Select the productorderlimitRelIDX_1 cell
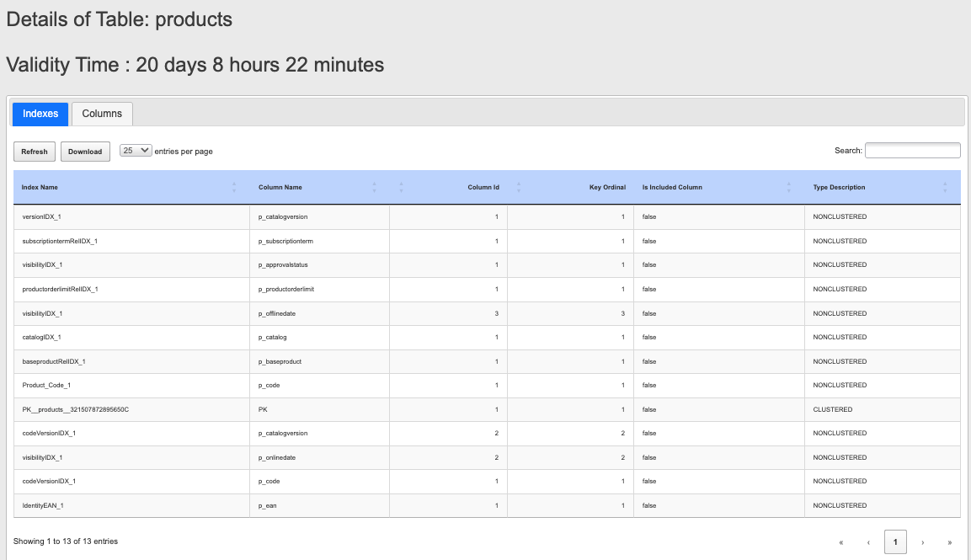 (132, 290)
